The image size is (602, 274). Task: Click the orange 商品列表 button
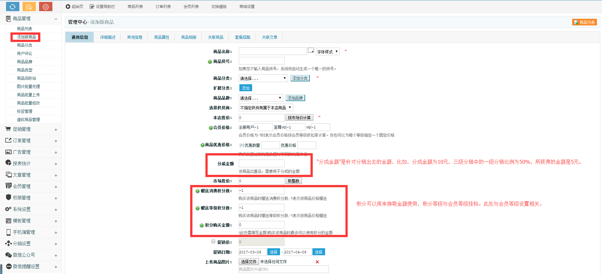click(x=585, y=22)
